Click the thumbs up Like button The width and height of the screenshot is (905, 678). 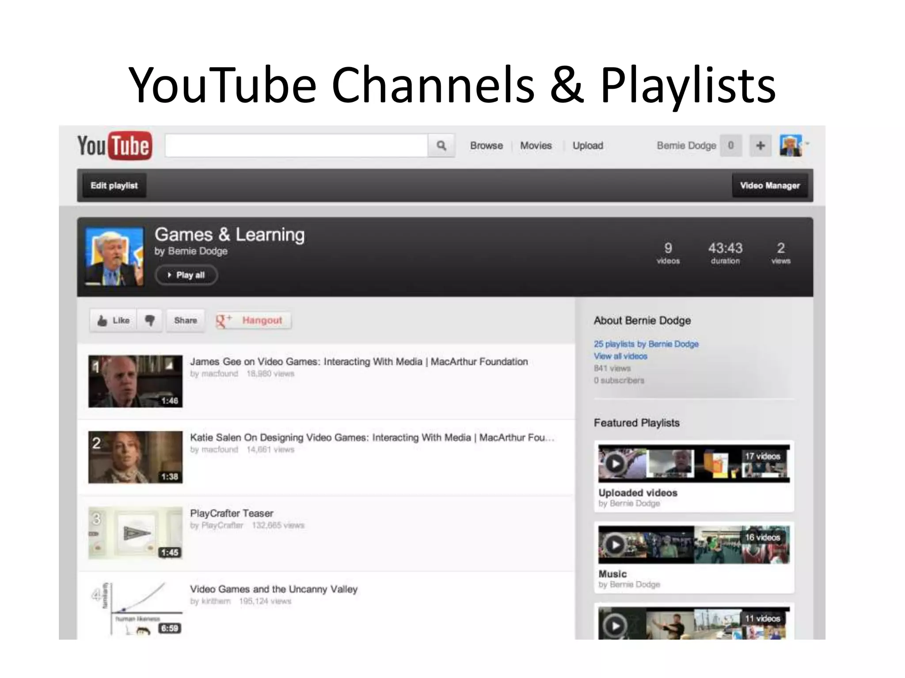point(113,320)
